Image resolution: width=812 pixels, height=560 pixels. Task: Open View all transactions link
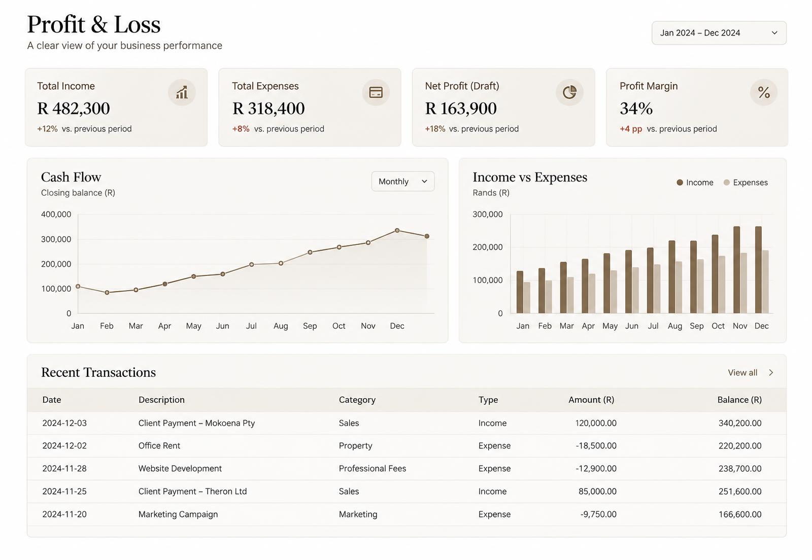pos(742,373)
